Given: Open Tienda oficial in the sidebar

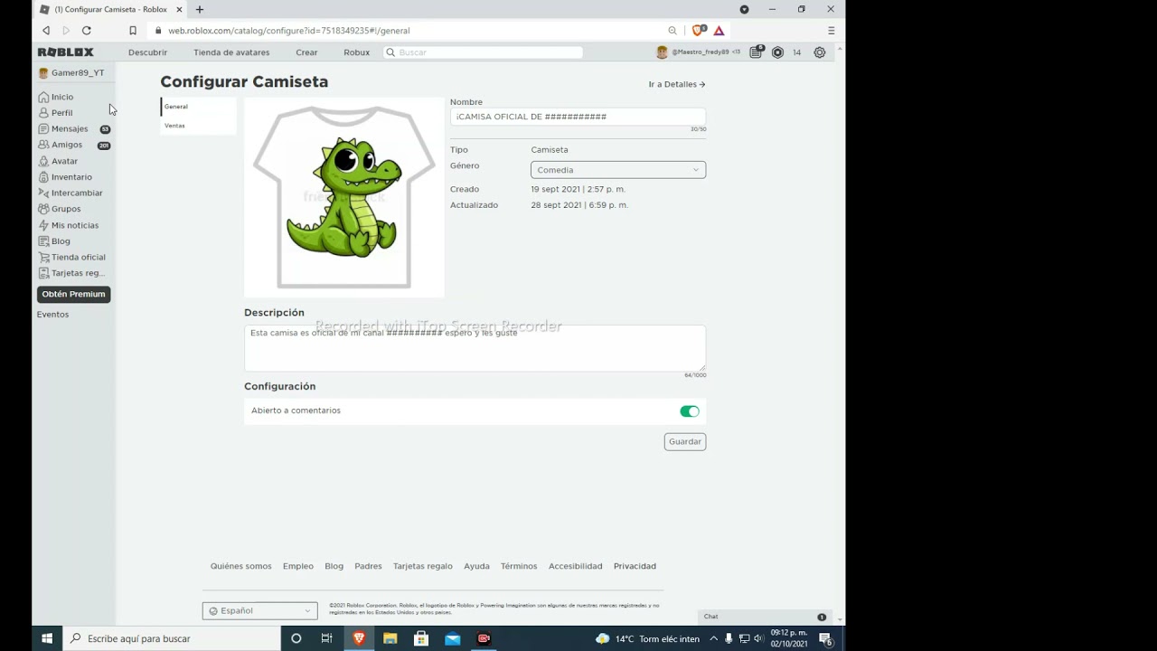Looking at the screenshot, I should 79,257.
